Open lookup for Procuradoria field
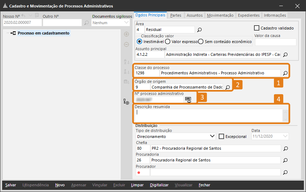Screen dimensions: 306x192 pos(285,160)
